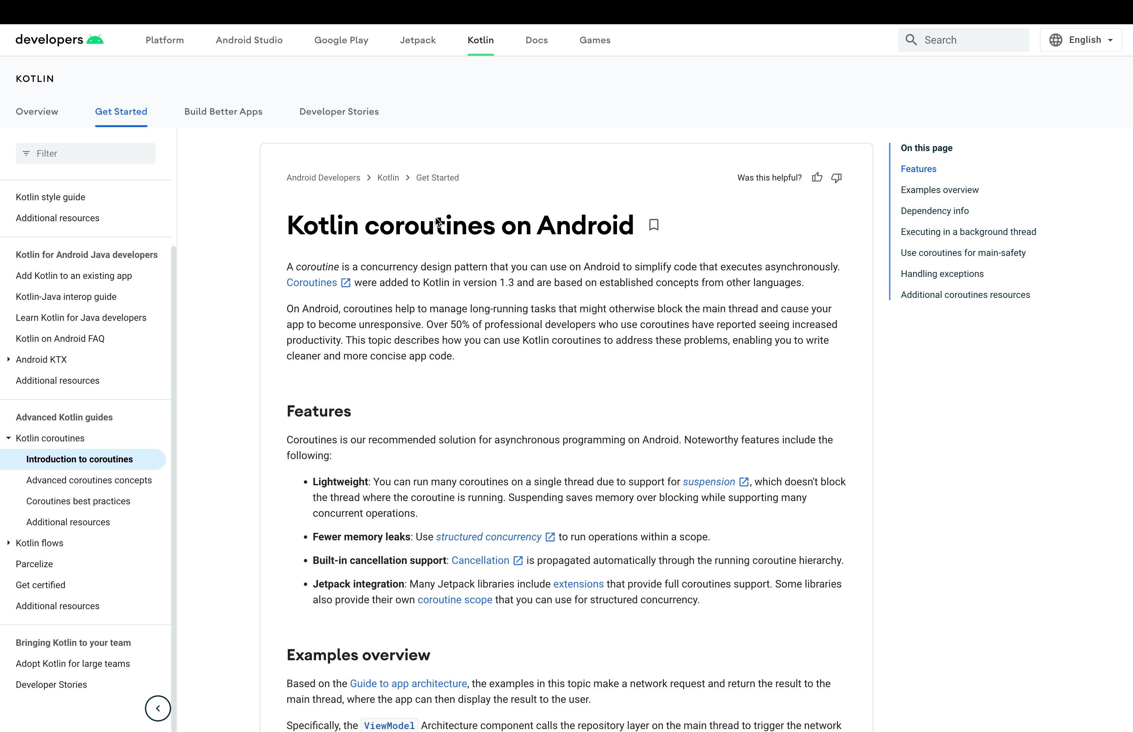Open the Developer Stories tab

[x=339, y=112]
